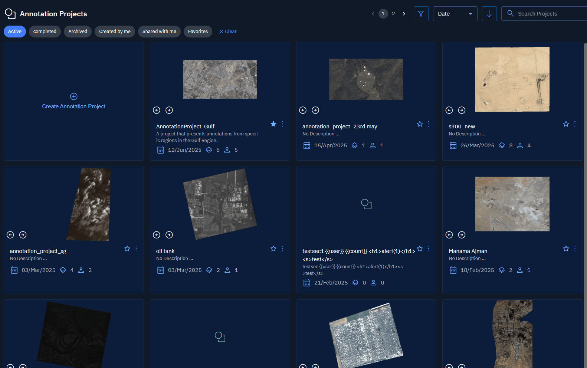Open three-dot menu for oil tank project
Image resolution: width=587 pixels, height=368 pixels.
pyautogui.click(x=282, y=249)
